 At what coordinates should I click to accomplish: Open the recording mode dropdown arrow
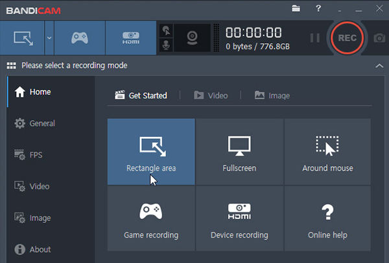(49, 37)
